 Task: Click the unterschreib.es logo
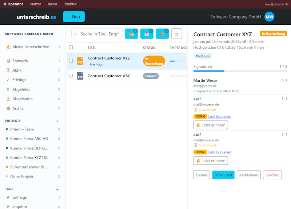pos(36,17)
